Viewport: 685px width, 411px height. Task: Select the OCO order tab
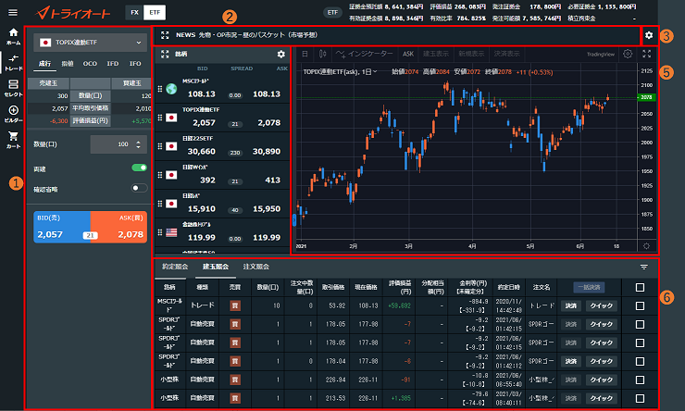tap(90, 64)
